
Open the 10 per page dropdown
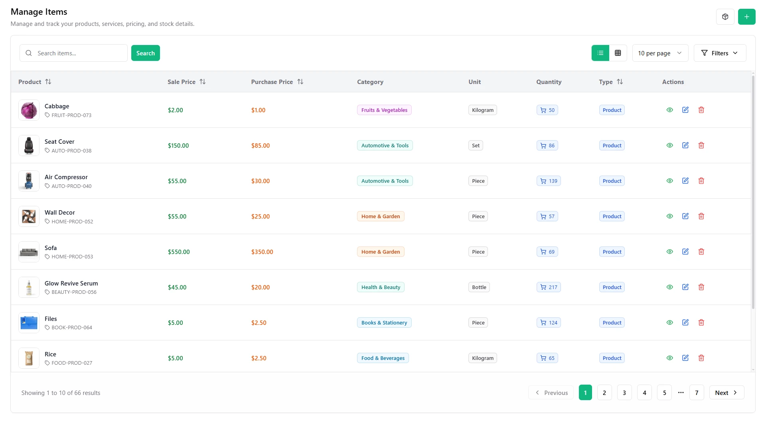point(660,53)
